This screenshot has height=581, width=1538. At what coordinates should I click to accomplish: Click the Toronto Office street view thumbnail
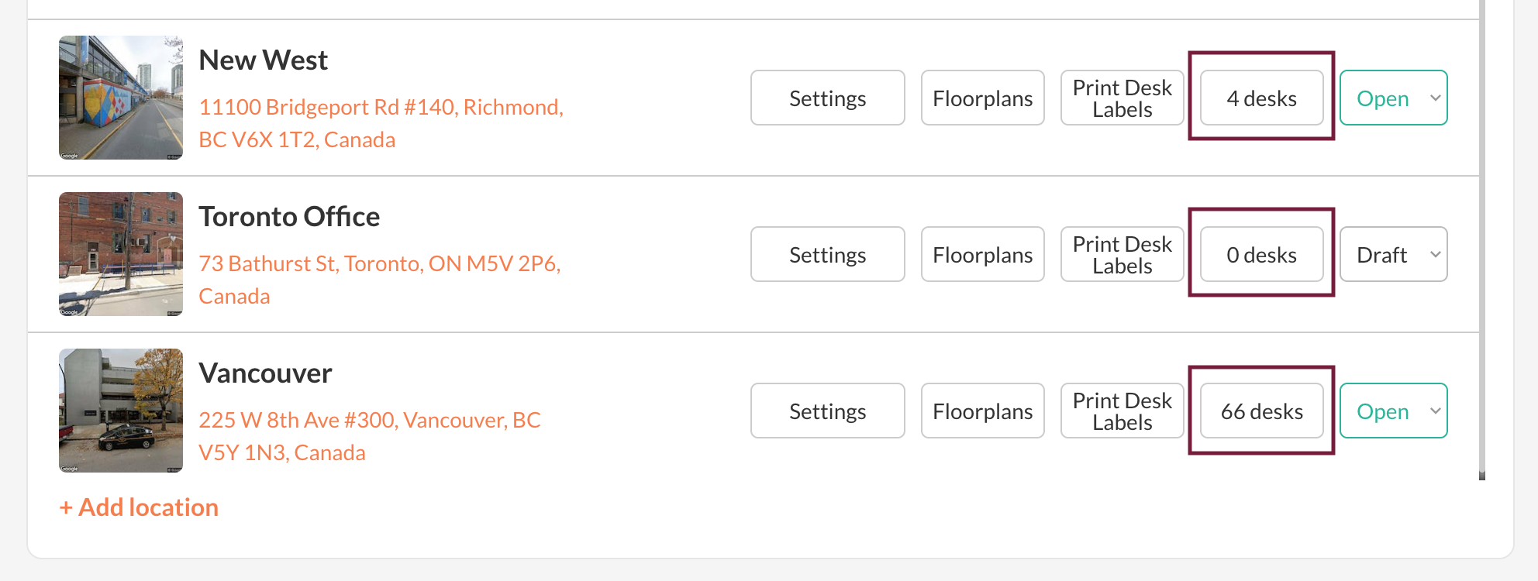pyautogui.click(x=121, y=254)
